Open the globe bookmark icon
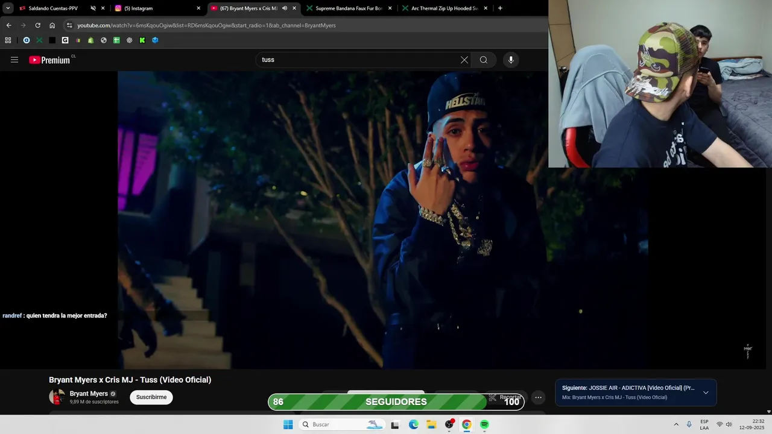The height and width of the screenshot is (434, 772). pos(104,40)
